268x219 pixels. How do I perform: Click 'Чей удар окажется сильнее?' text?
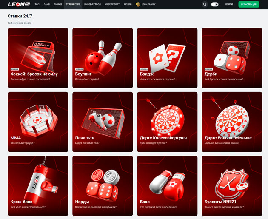click(x=28, y=207)
